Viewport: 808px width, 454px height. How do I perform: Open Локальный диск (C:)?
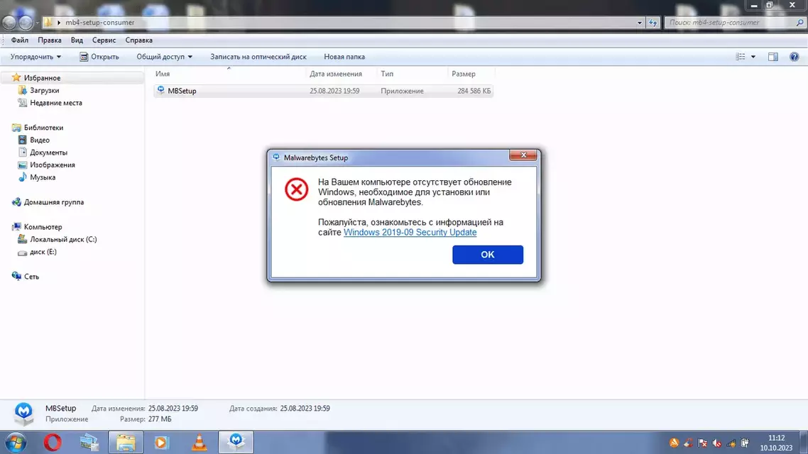(x=63, y=239)
